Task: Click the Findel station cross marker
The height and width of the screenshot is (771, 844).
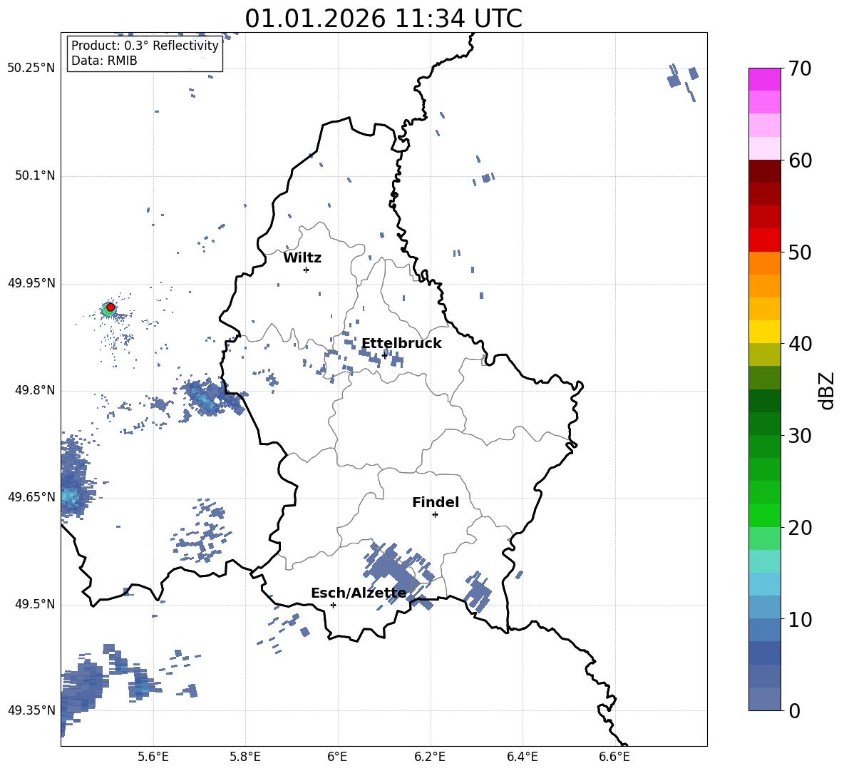Action: [x=435, y=515]
